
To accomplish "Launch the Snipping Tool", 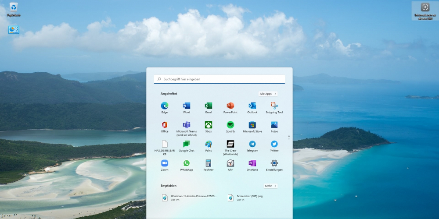I will (x=274, y=108).
